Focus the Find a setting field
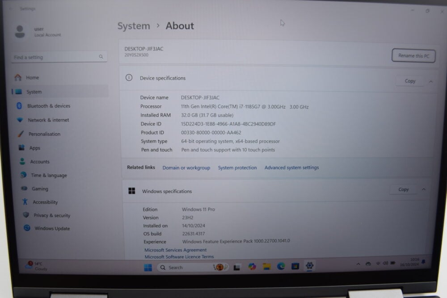 [59, 57]
